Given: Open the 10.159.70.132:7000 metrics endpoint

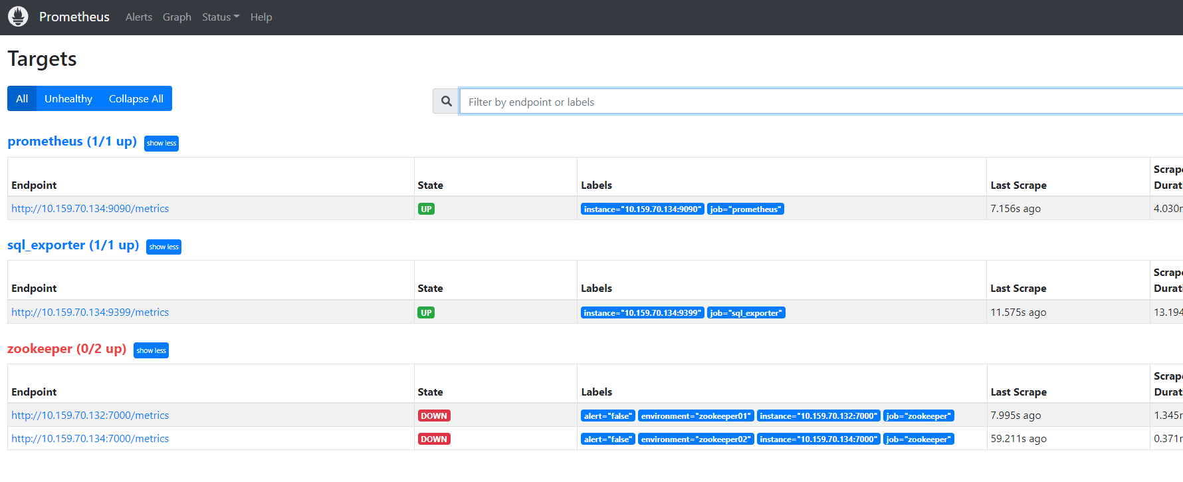Looking at the screenshot, I should (90, 416).
